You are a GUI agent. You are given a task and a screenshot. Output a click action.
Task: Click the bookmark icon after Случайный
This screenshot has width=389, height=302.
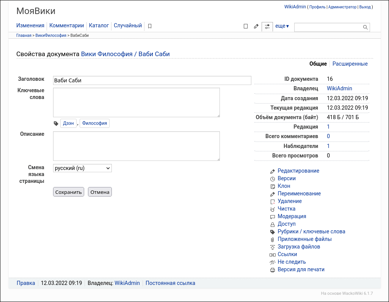(x=150, y=26)
